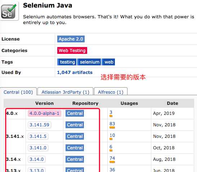Click the License row label

[10, 39]
